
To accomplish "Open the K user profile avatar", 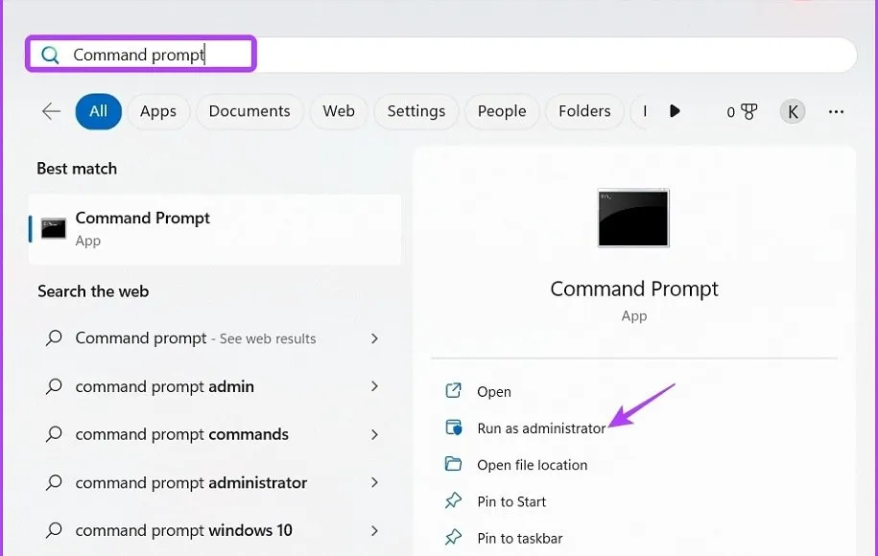I will coord(792,112).
